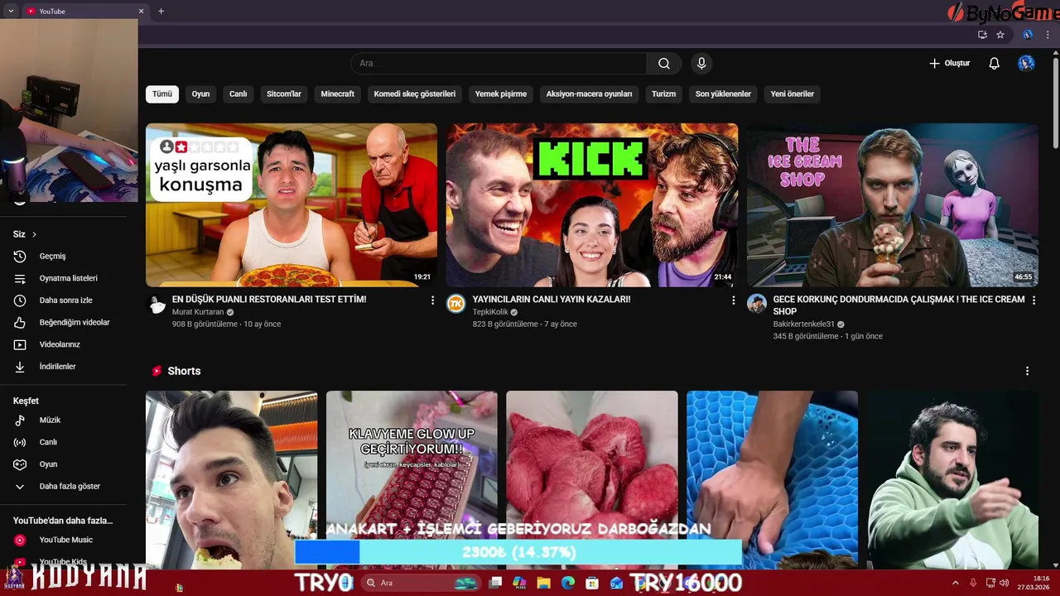Select the Yeni öneriler chip

[x=793, y=94]
